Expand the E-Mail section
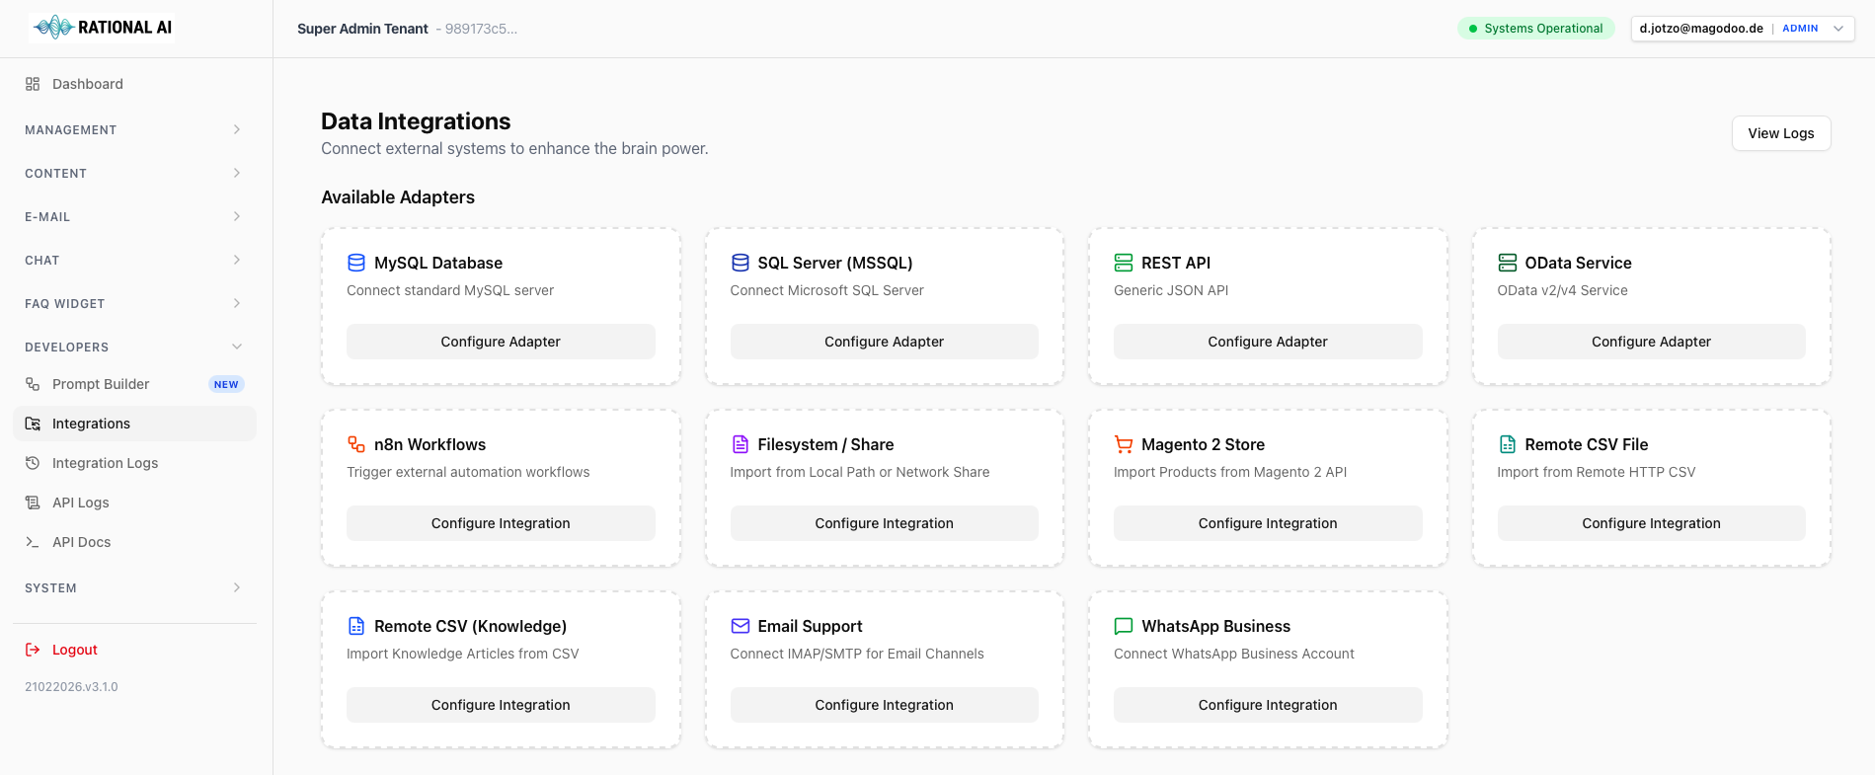 [x=134, y=216]
